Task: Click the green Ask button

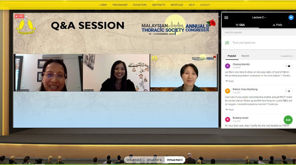Action: point(288,120)
